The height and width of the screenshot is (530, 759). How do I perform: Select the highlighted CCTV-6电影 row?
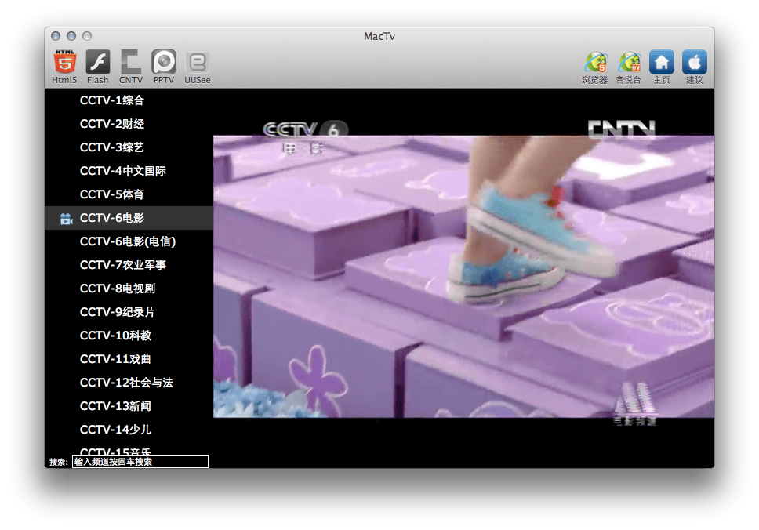point(129,218)
